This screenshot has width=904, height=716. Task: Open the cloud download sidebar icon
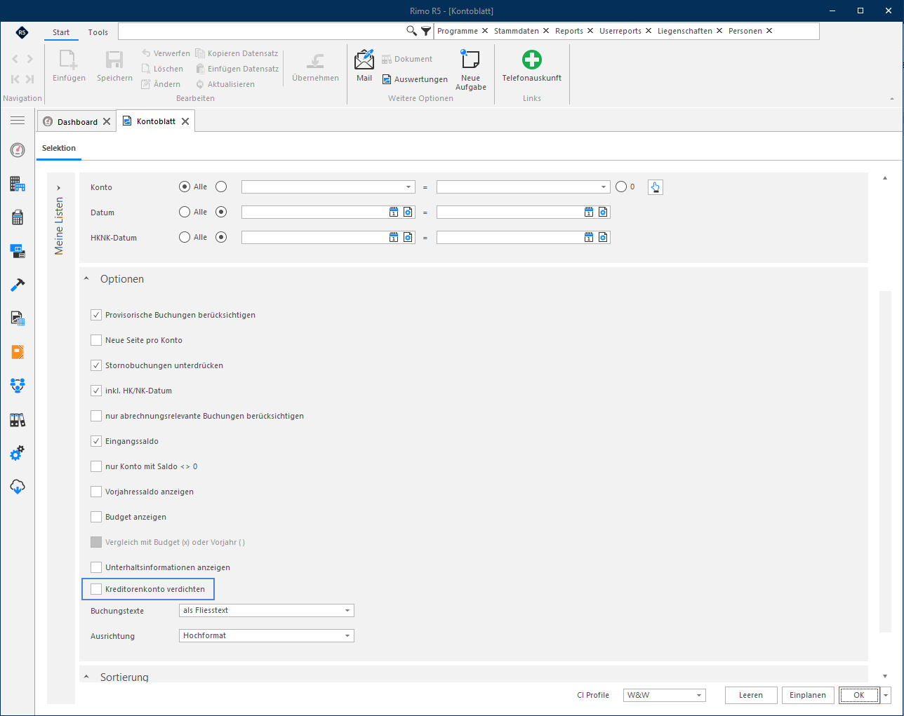pyautogui.click(x=18, y=487)
